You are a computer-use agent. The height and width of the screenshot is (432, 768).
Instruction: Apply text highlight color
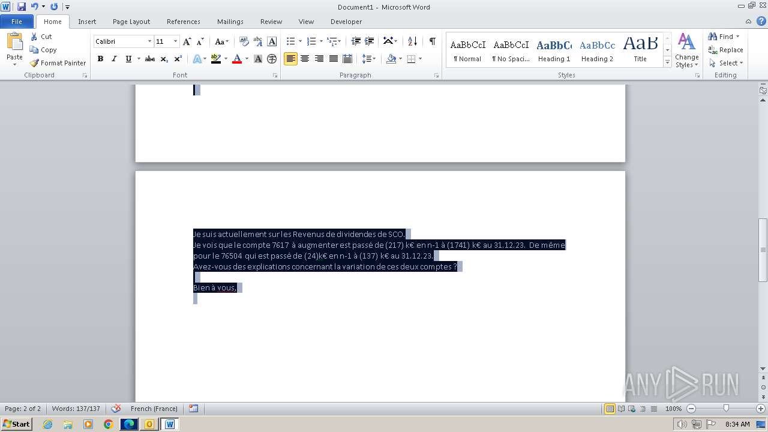pos(216,59)
